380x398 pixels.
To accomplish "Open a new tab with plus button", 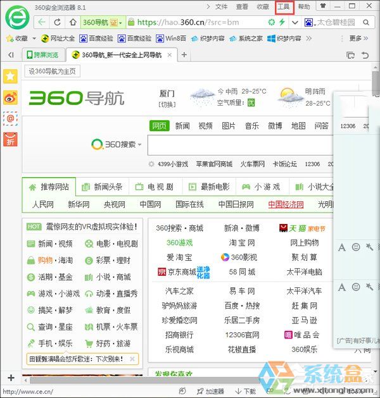I will (x=184, y=55).
